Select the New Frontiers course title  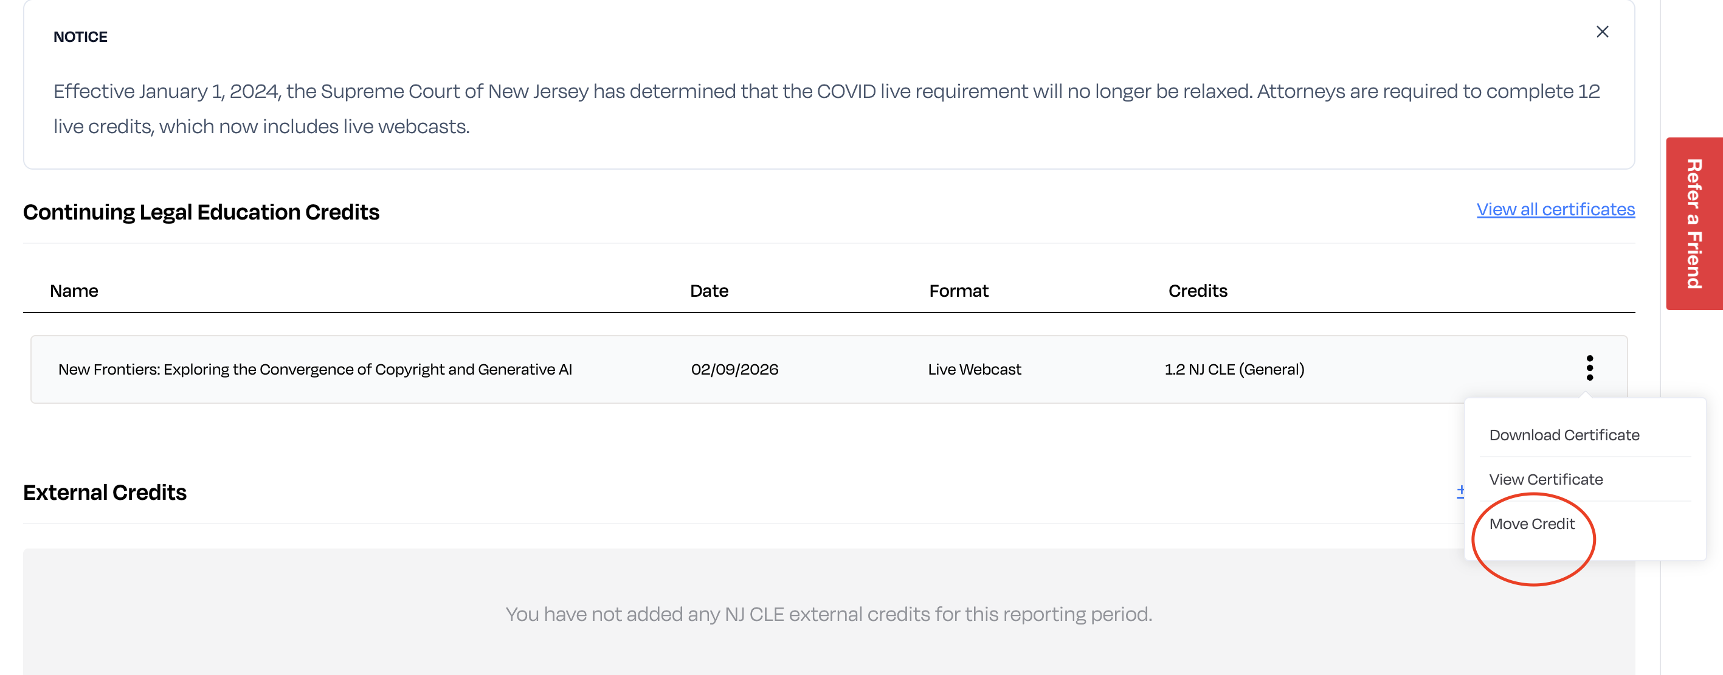click(x=315, y=369)
